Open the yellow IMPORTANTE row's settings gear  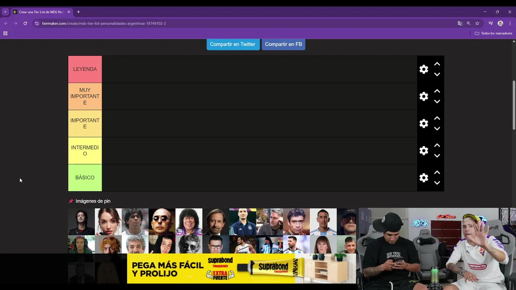tap(424, 124)
